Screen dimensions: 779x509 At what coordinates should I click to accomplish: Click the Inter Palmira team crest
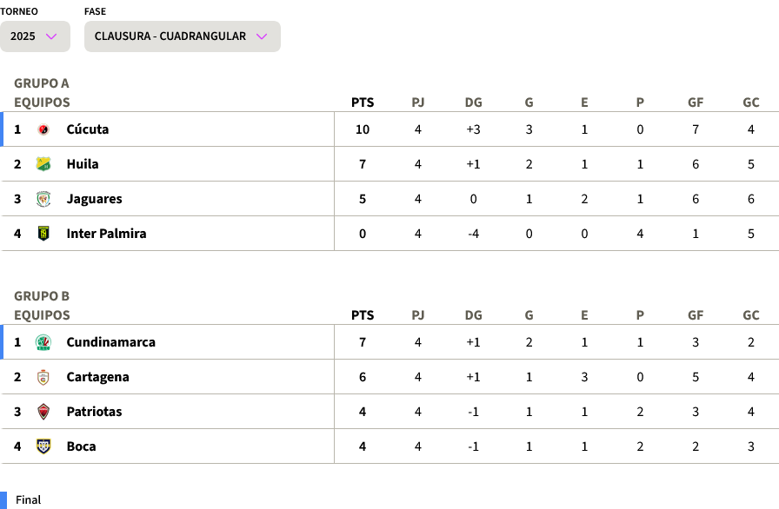click(x=43, y=234)
